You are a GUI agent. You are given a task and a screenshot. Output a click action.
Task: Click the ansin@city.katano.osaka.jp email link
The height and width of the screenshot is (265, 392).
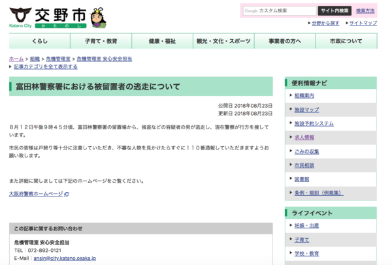65,258
